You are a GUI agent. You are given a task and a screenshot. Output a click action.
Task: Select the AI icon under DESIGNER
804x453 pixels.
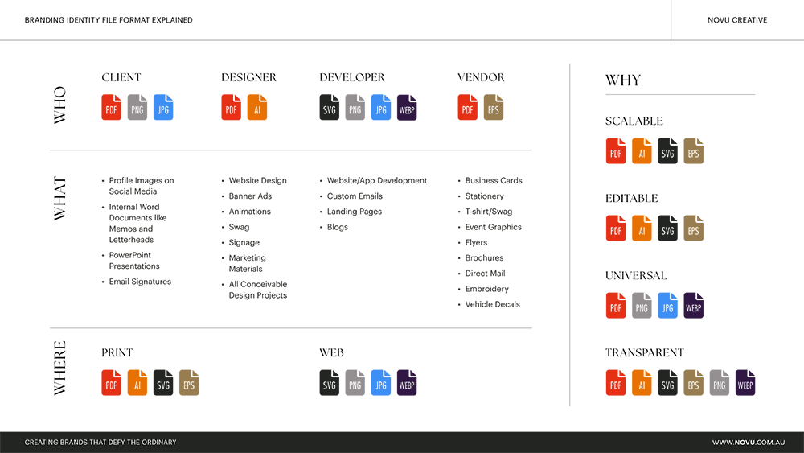257,107
